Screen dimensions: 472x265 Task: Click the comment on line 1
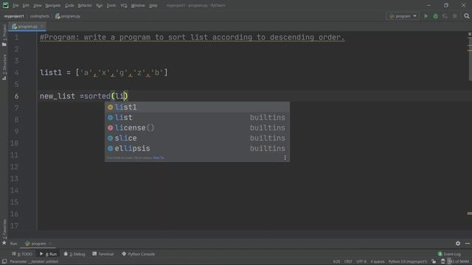(x=192, y=38)
